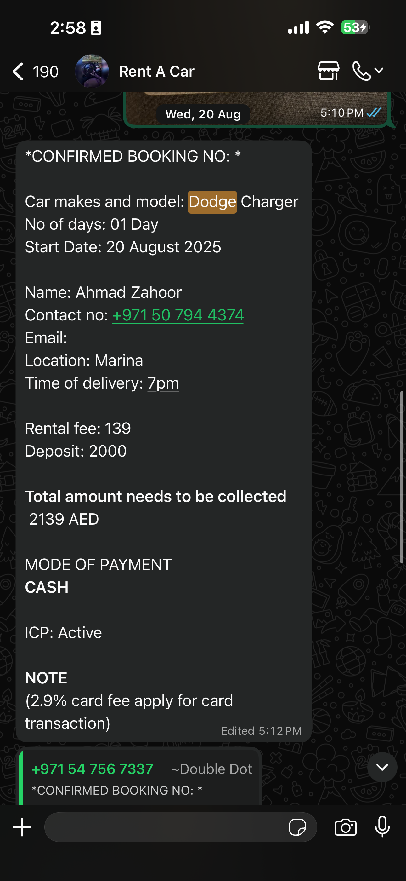The image size is (406, 881).
Task: Open the Rent A Car chat title
Action: 156,72
